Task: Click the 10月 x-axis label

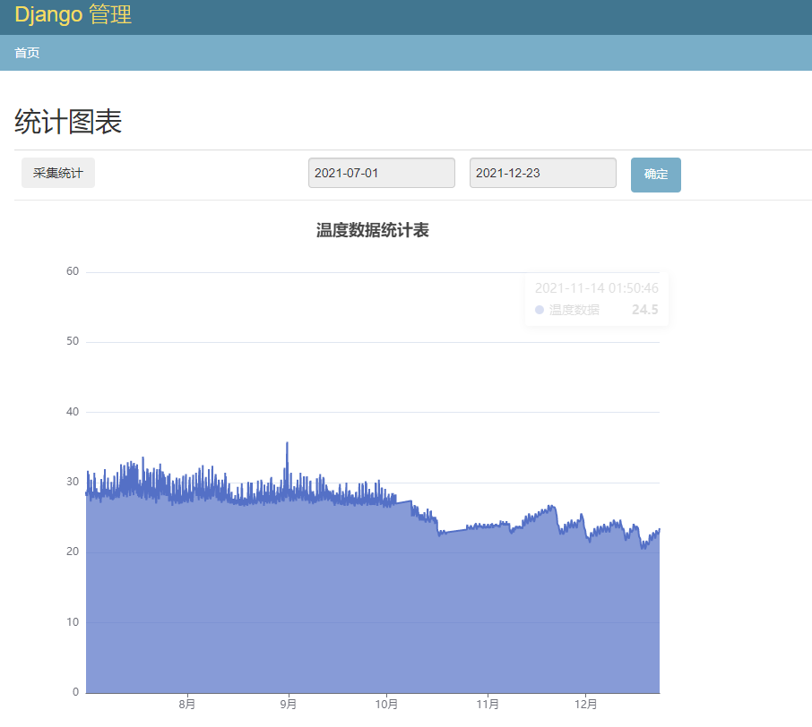Action: [x=386, y=705]
